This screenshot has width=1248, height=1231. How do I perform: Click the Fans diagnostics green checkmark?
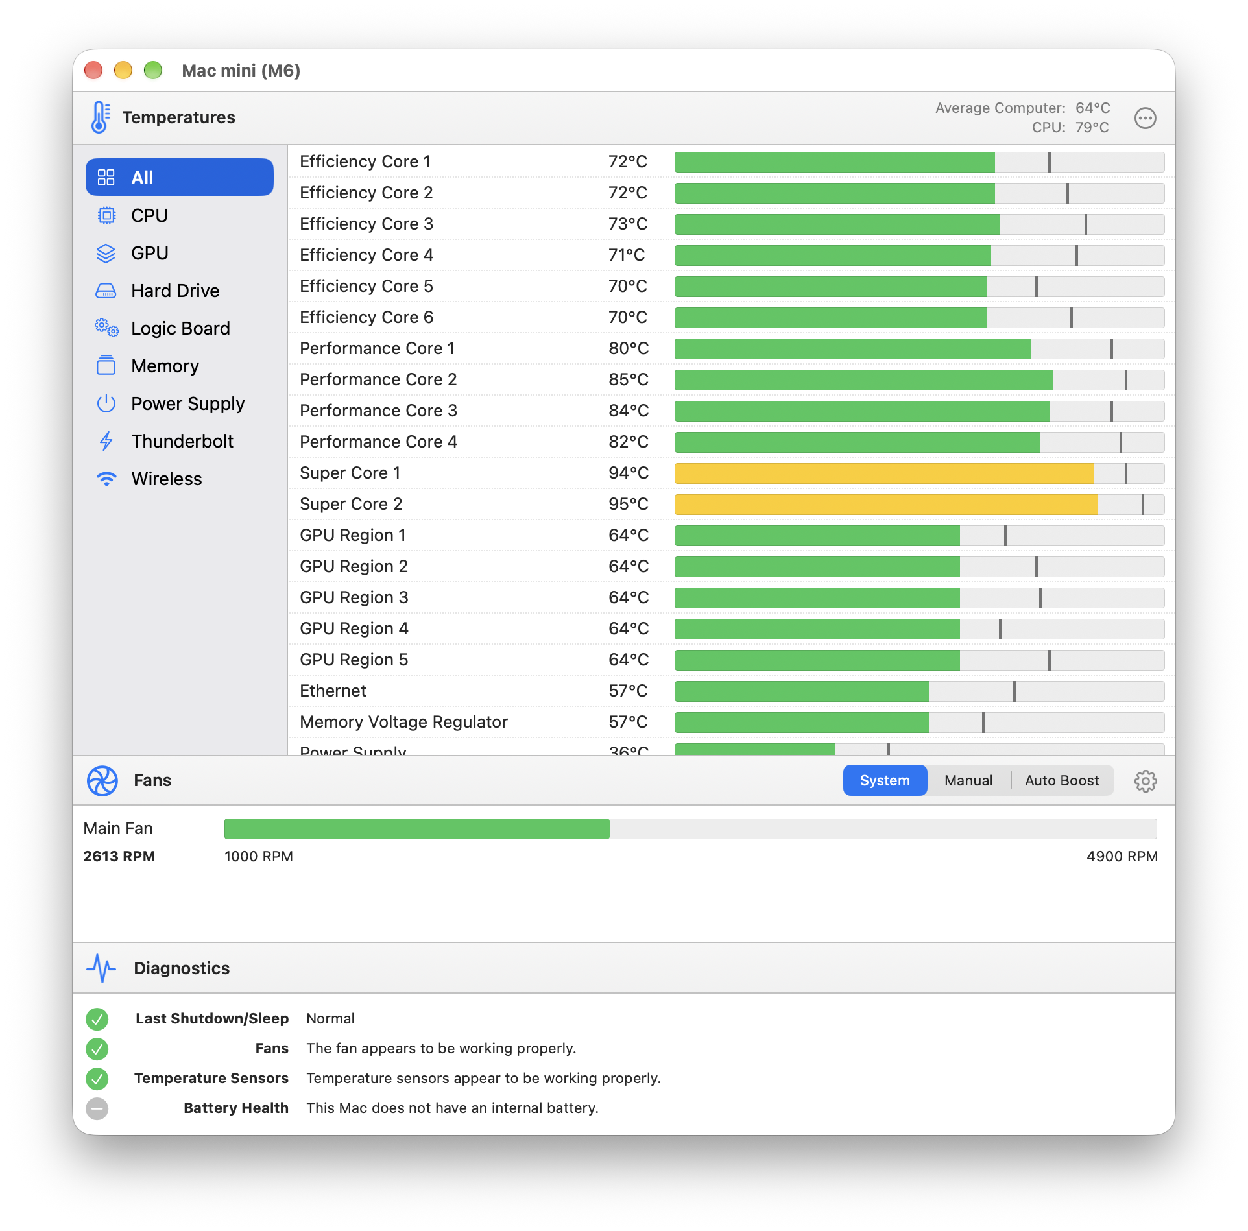97,1049
